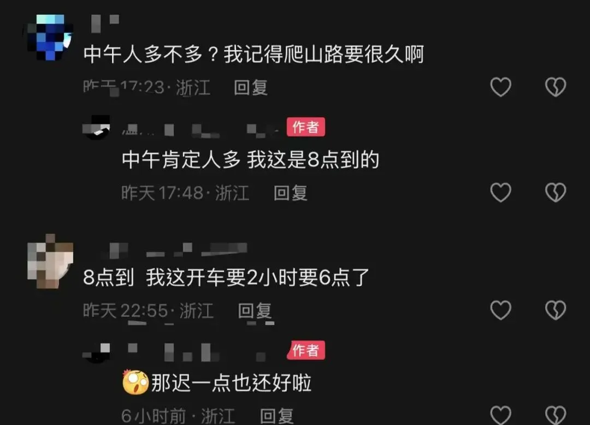Open beige pixelated avatar of second commenter

[50, 261]
